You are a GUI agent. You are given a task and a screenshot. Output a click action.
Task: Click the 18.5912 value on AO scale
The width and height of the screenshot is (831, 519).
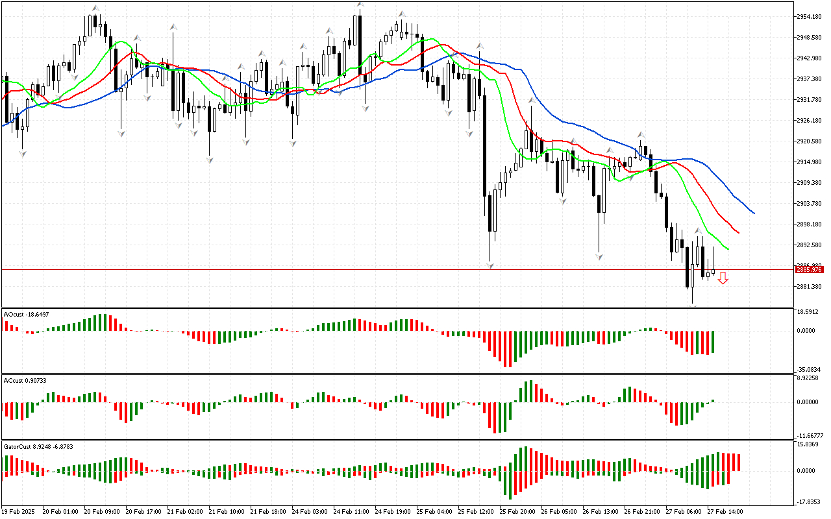pyautogui.click(x=808, y=312)
